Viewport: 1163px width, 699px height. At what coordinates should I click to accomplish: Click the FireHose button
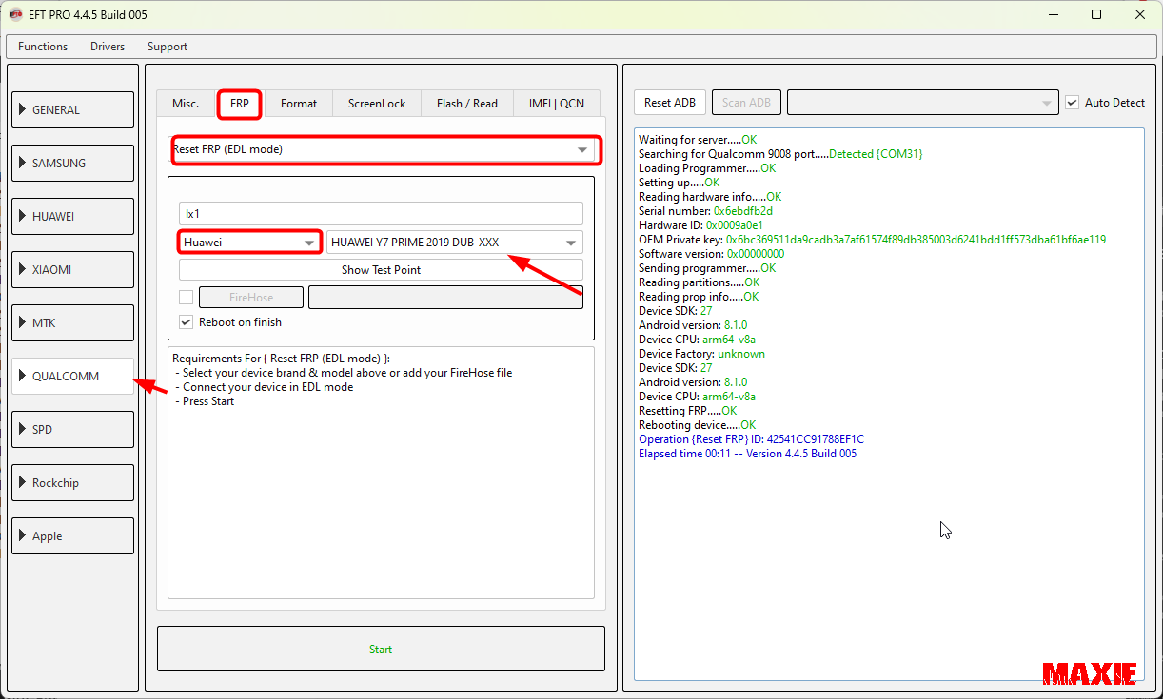click(251, 298)
